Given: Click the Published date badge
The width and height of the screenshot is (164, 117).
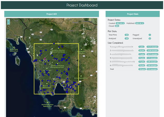Looking at the screenshot, I should tap(140, 23).
